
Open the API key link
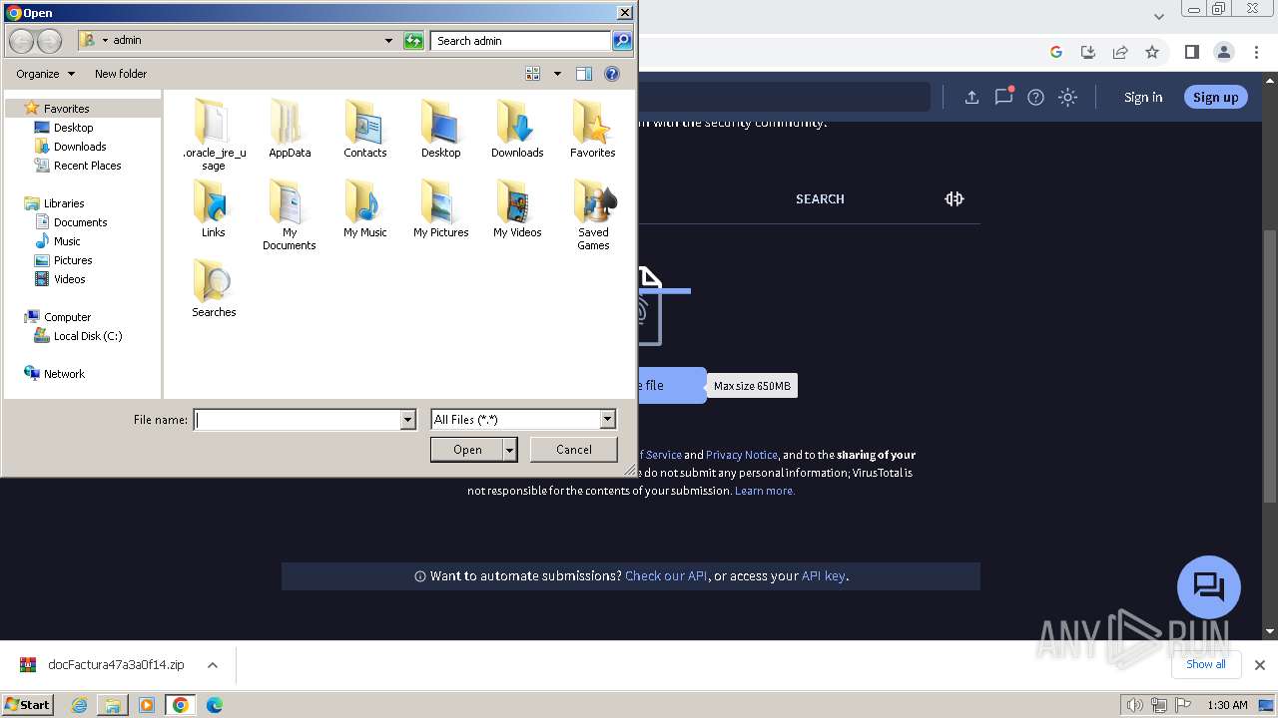(x=823, y=575)
